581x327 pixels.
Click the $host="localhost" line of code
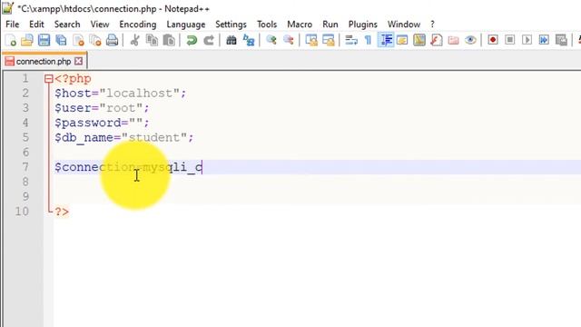(121, 93)
